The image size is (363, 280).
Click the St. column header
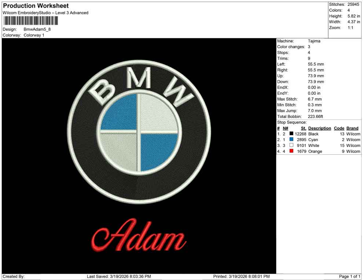(303, 128)
